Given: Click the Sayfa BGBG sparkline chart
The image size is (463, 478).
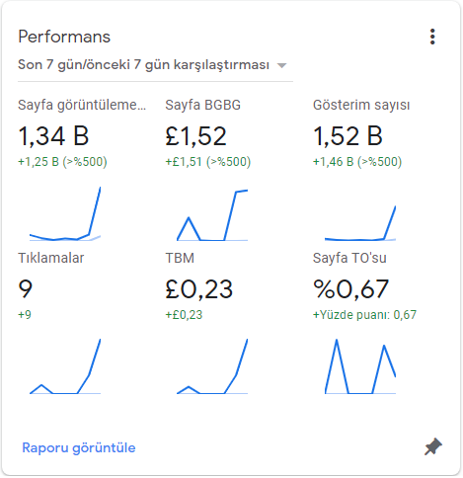Looking at the screenshot, I should click(x=212, y=215).
